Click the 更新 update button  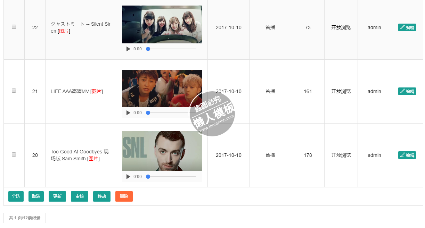(57, 196)
